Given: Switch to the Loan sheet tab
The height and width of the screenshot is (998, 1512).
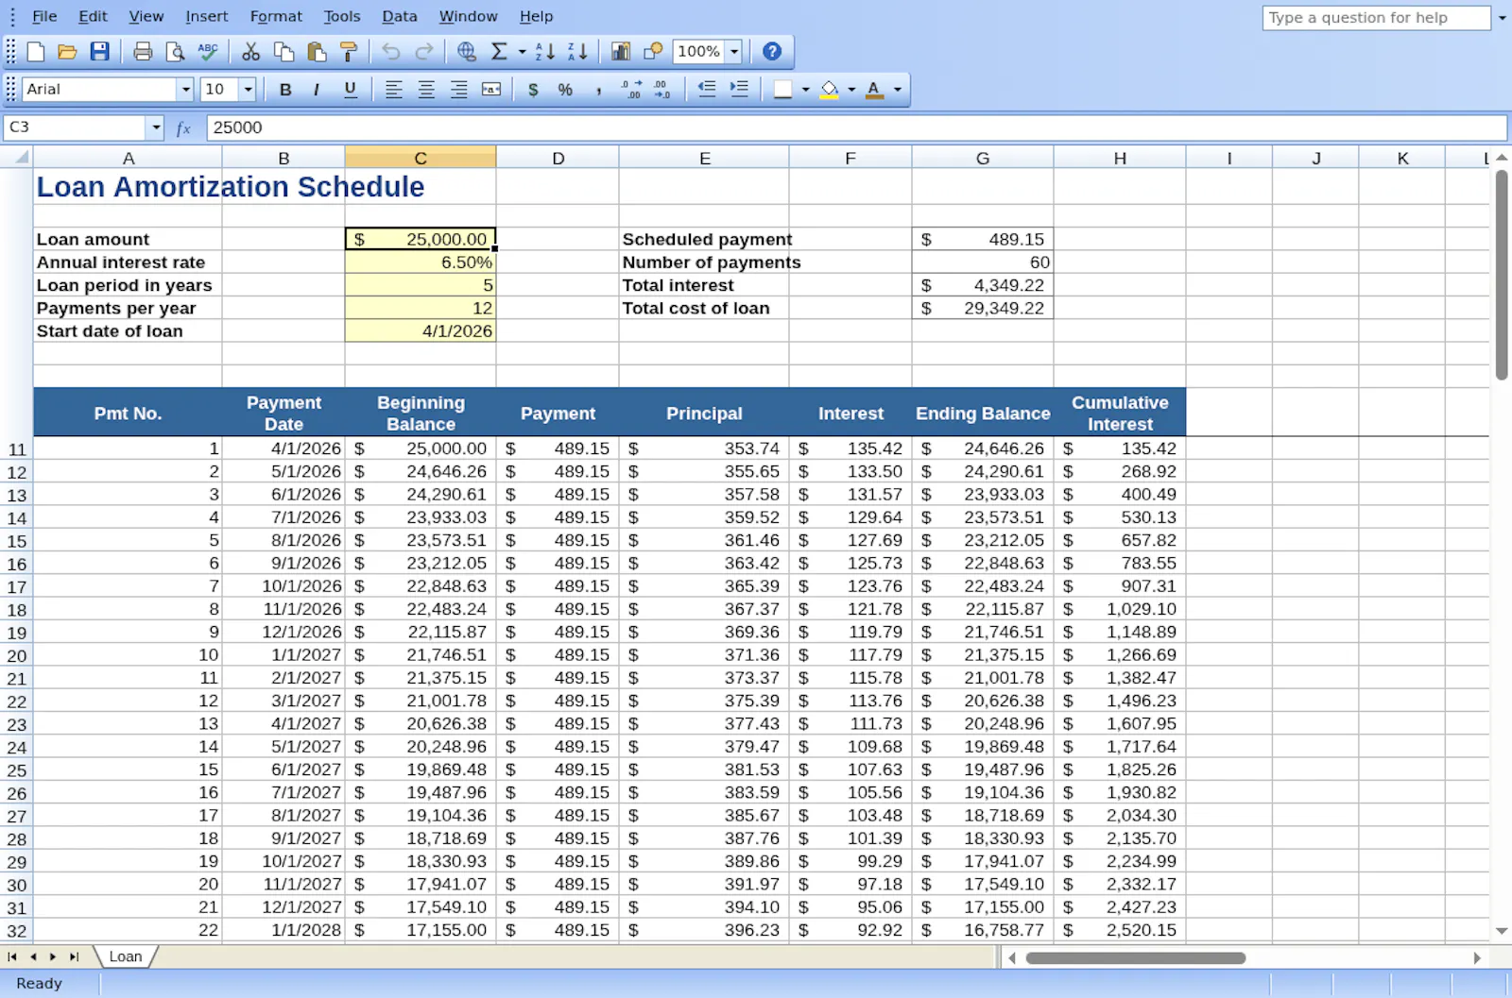Looking at the screenshot, I should (x=126, y=956).
